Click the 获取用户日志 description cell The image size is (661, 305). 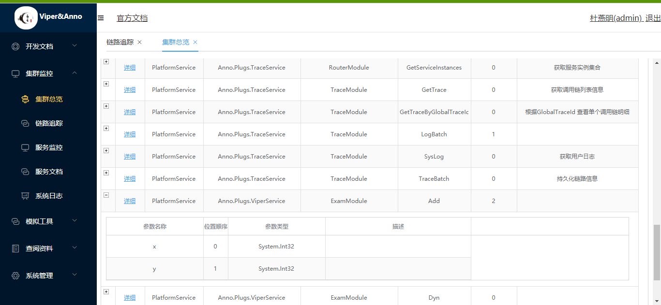577,157
